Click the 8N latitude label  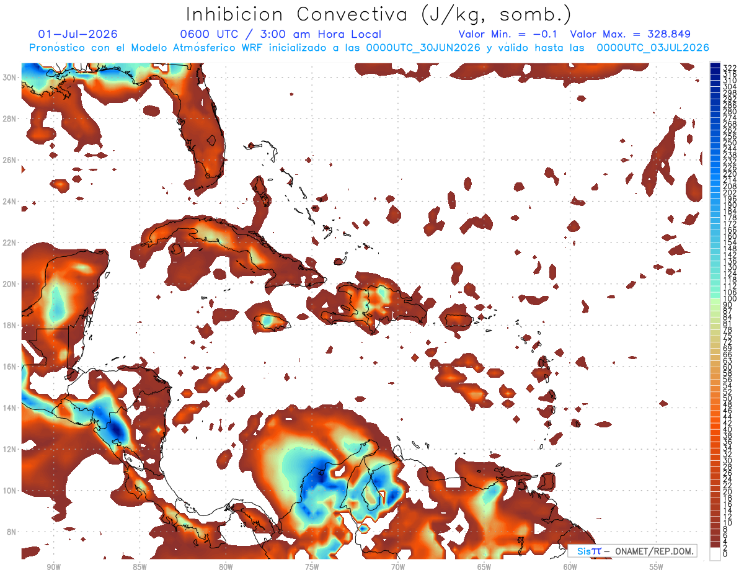click(12, 532)
